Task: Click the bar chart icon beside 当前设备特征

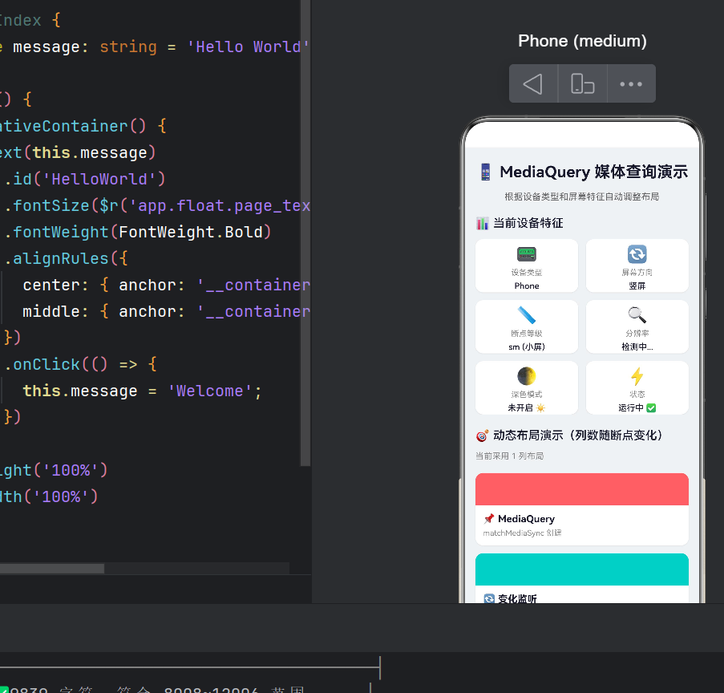Action: (482, 223)
